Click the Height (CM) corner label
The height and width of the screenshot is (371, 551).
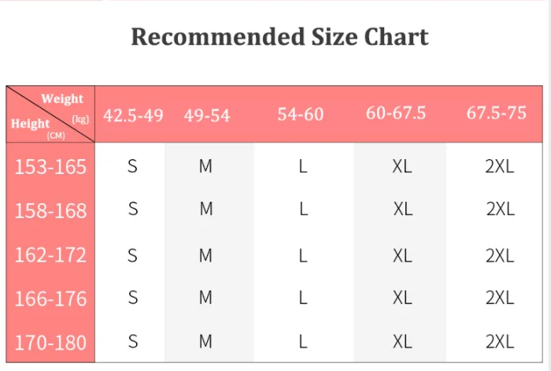click(31, 125)
